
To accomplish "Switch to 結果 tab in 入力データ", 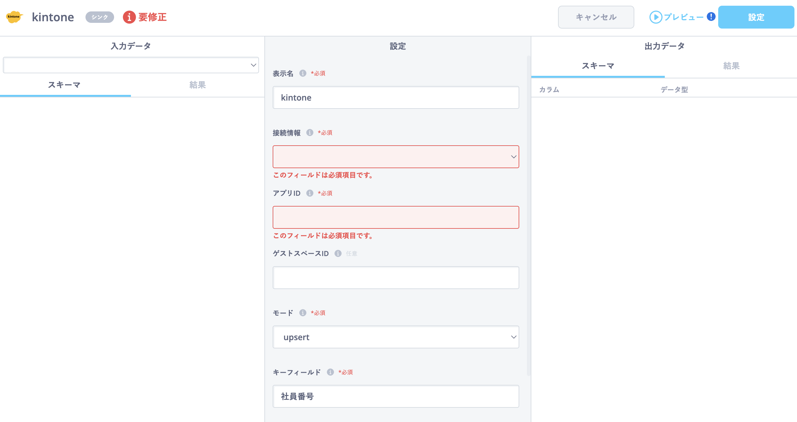I will click(x=197, y=85).
